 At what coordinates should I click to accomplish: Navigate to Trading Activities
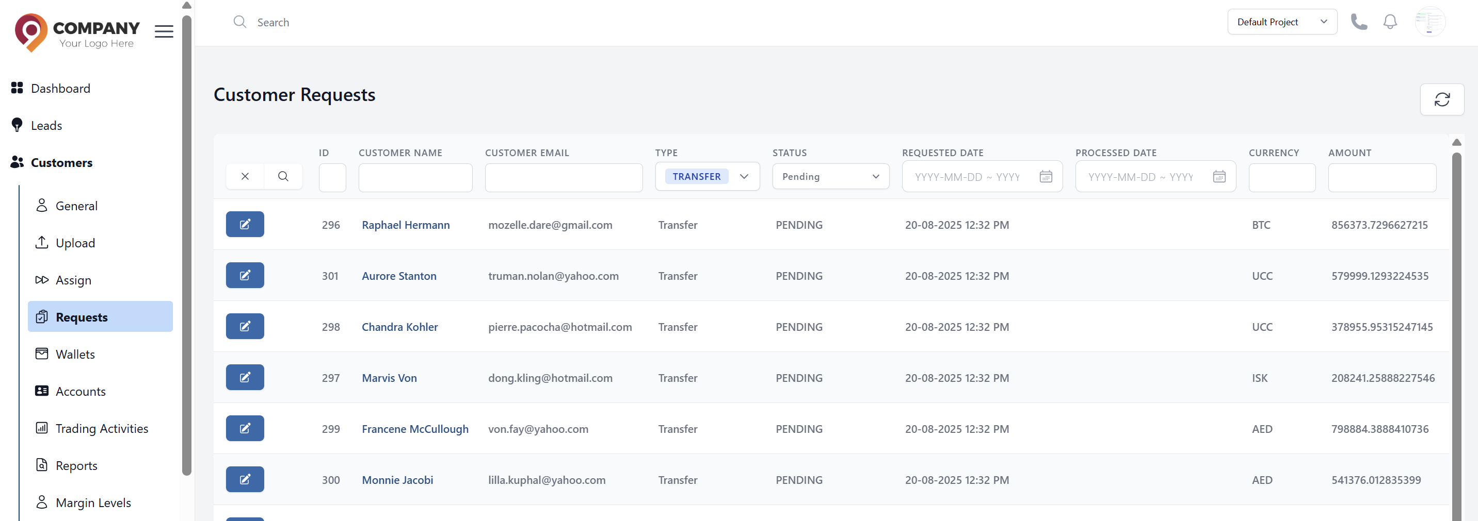(x=102, y=429)
